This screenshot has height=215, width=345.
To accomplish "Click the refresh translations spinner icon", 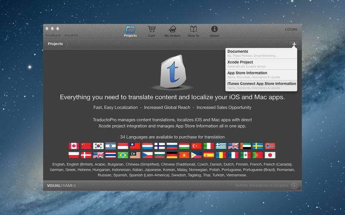I will click(294, 186).
